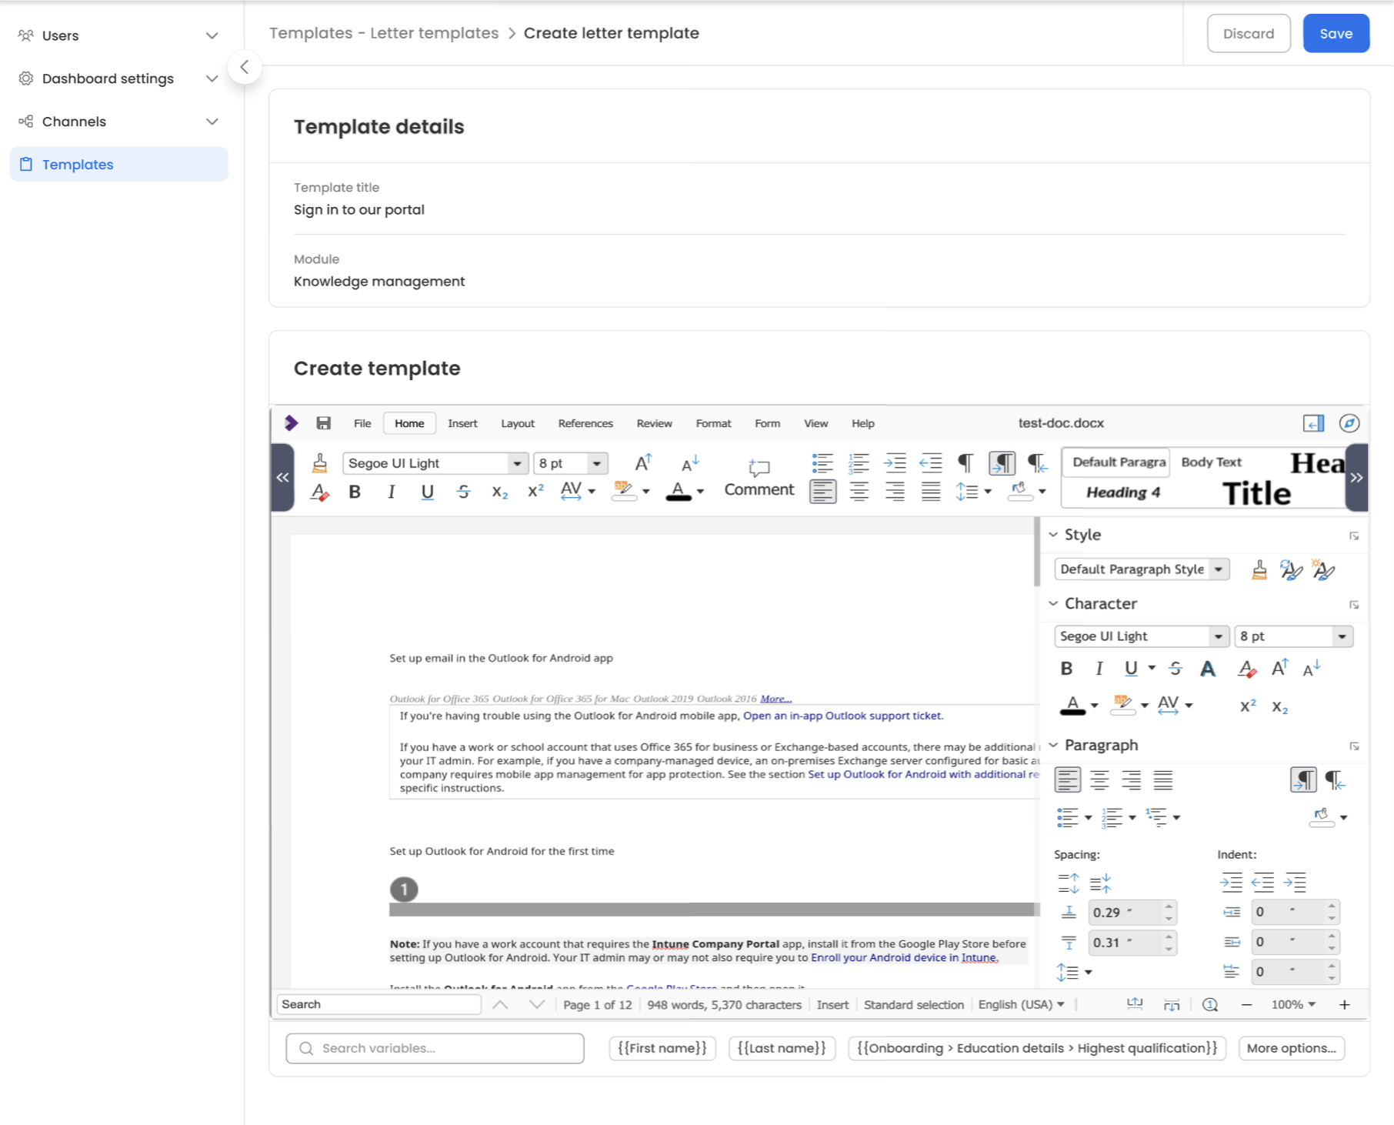
Task: Click the save disk icon in the editor menu bar
Action: pos(324,423)
